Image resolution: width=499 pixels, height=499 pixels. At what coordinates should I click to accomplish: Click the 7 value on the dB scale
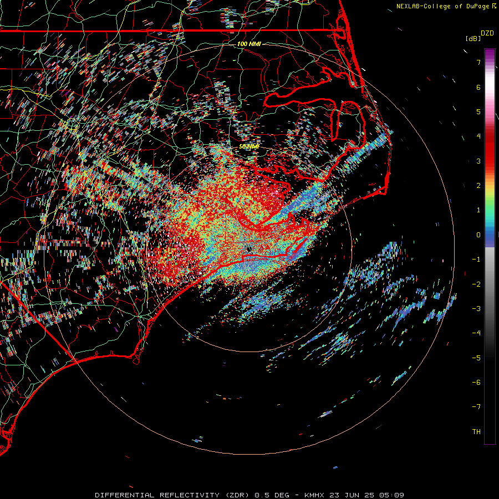[x=478, y=62]
